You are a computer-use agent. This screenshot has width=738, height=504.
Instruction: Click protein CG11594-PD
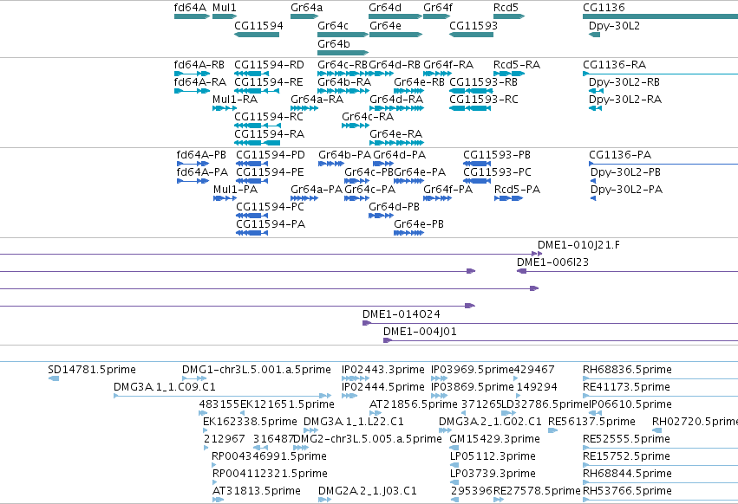click(251, 164)
